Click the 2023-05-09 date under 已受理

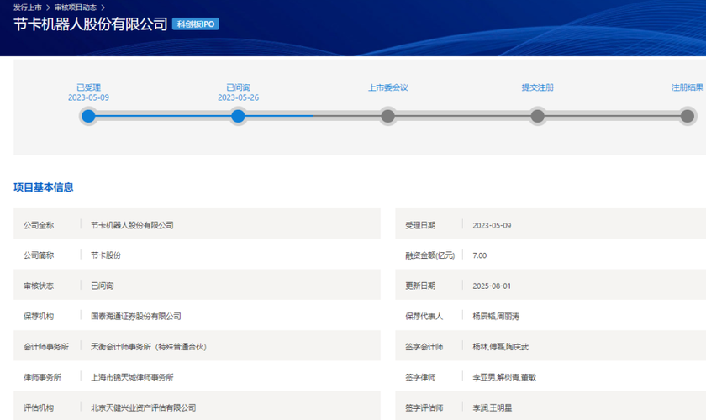click(88, 97)
